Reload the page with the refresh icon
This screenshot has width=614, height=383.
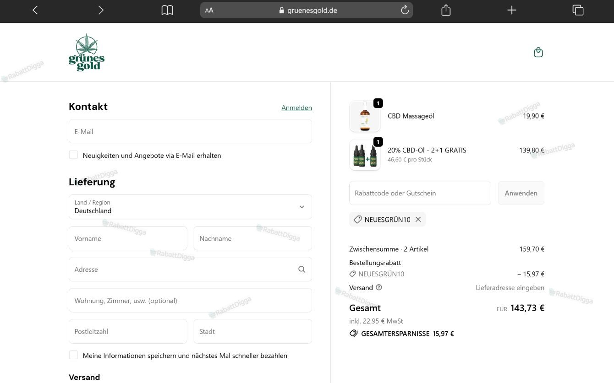pyautogui.click(x=405, y=10)
